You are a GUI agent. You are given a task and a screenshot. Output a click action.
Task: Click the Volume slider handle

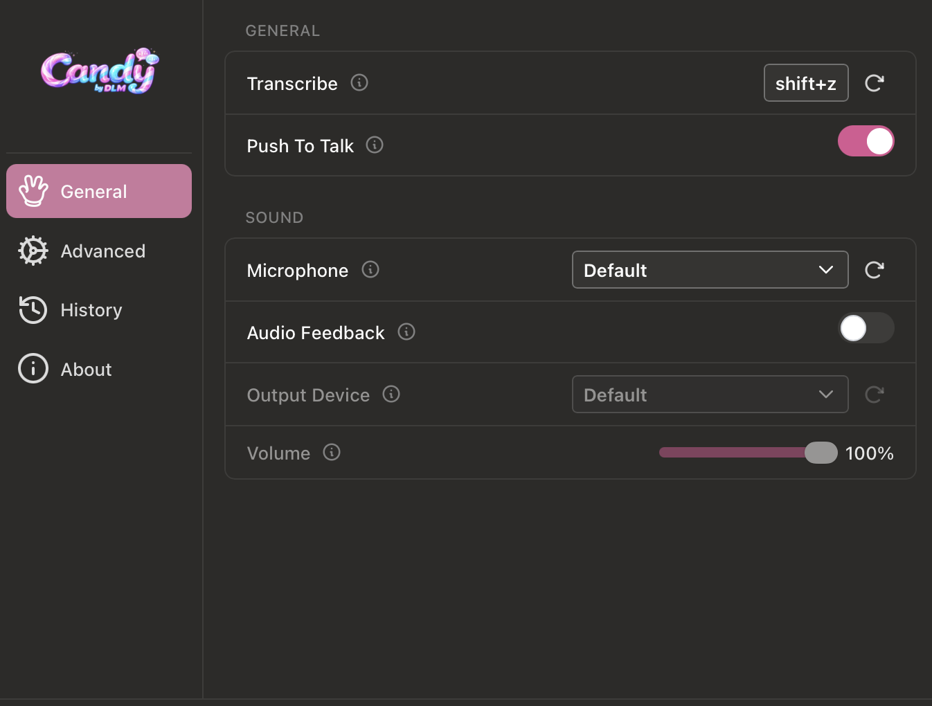point(821,453)
